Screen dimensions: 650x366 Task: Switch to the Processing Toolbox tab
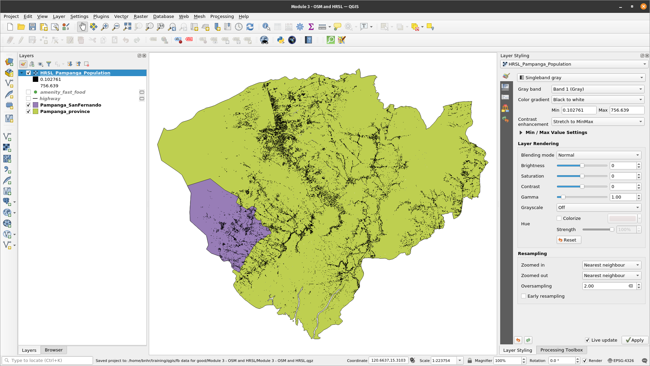561,350
